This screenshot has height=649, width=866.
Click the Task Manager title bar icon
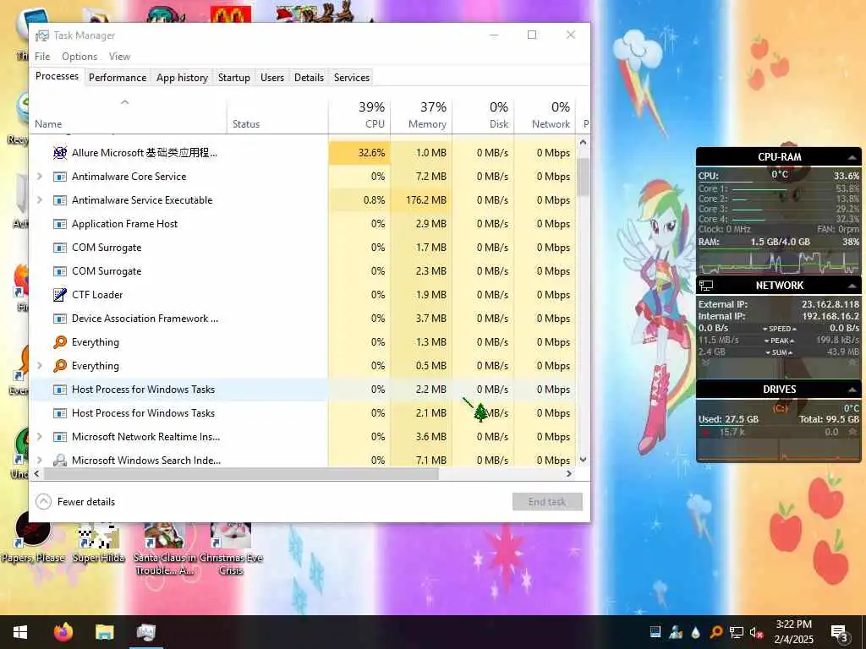[42, 35]
